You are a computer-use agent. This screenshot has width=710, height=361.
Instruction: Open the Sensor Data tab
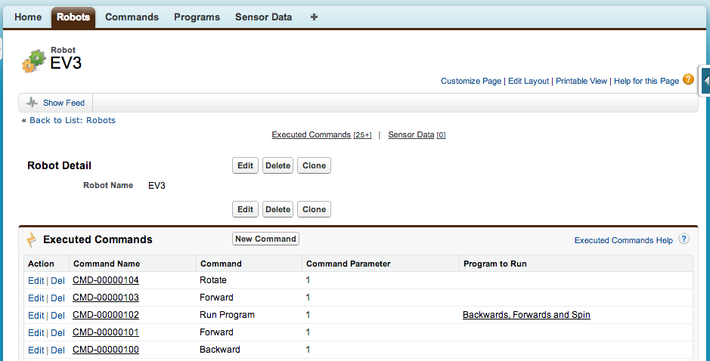point(263,17)
